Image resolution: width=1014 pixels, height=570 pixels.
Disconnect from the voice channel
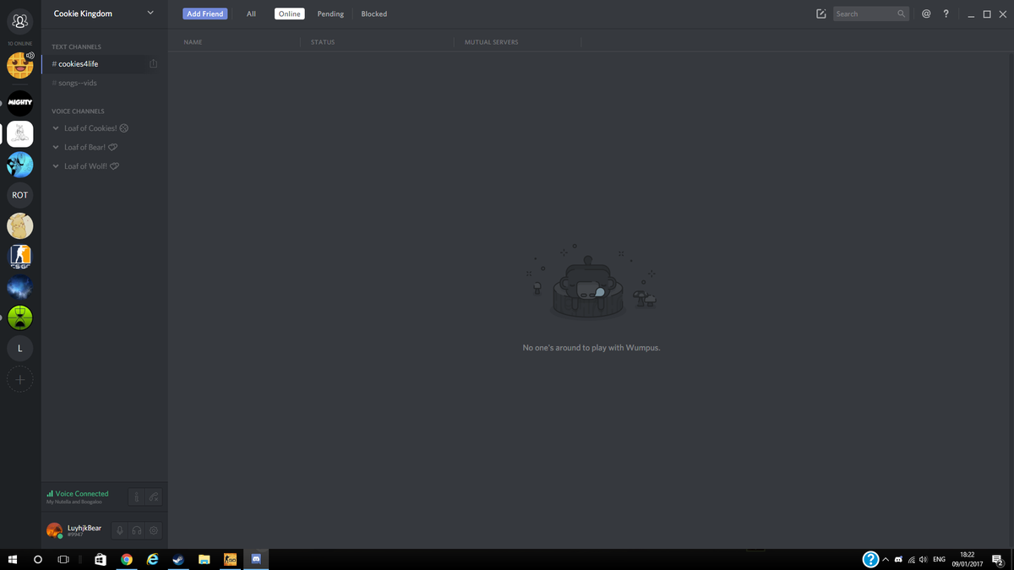coord(154,497)
